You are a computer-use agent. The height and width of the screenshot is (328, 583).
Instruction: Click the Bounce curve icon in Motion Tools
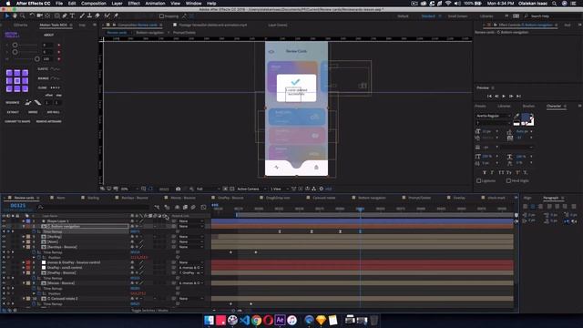55,78
